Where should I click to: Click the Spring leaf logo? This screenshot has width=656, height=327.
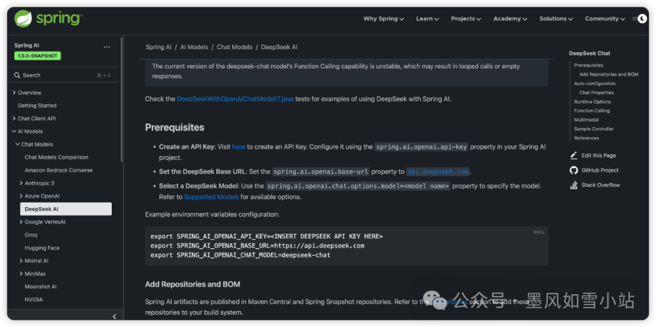pyautogui.click(x=23, y=19)
